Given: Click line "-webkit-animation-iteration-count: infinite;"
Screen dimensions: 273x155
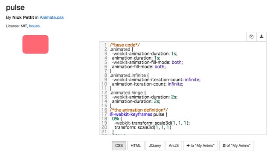Looking at the screenshot, I should pyautogui.click(x=156, y=80).
